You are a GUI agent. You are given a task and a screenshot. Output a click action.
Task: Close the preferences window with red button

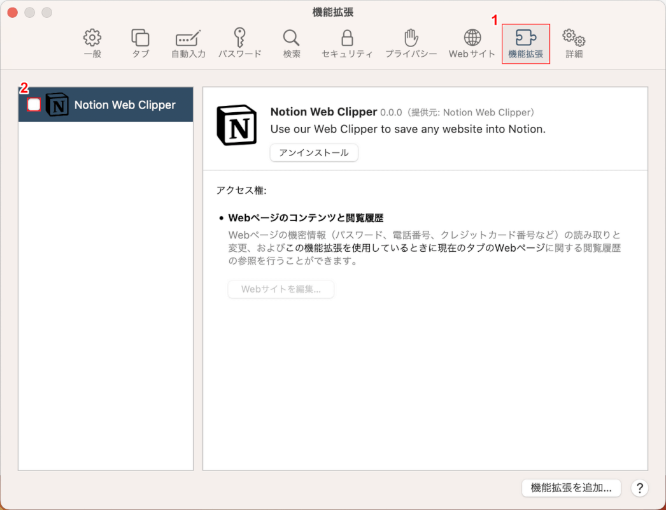coord(13,12)
